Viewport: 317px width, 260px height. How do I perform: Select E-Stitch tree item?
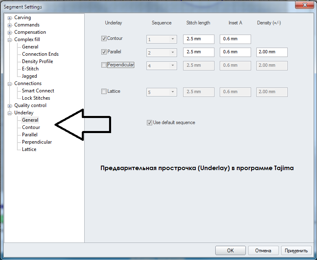30,69
